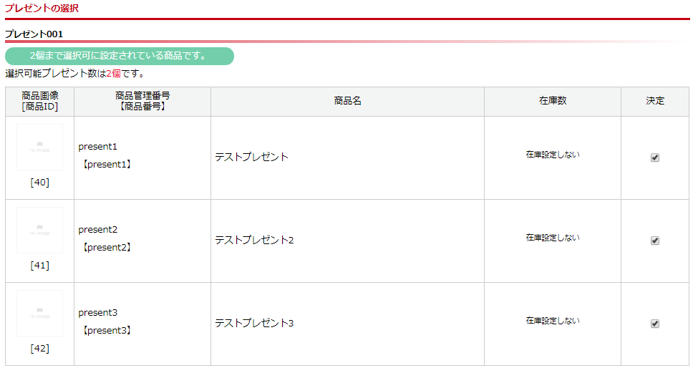Click the product name テストプレゼント2
The height and width of the screenshot is (373, 698).
click(254, 240)
